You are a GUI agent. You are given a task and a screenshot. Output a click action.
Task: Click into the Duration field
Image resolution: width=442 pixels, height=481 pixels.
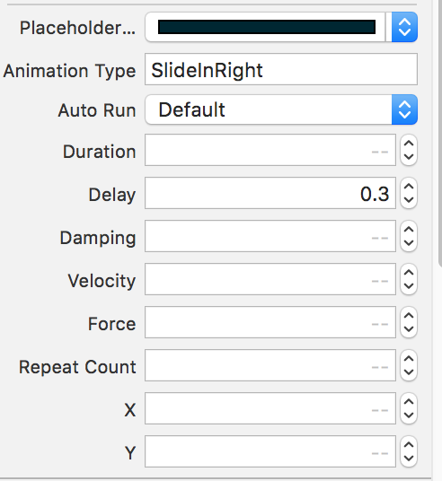tap(270, 150)
